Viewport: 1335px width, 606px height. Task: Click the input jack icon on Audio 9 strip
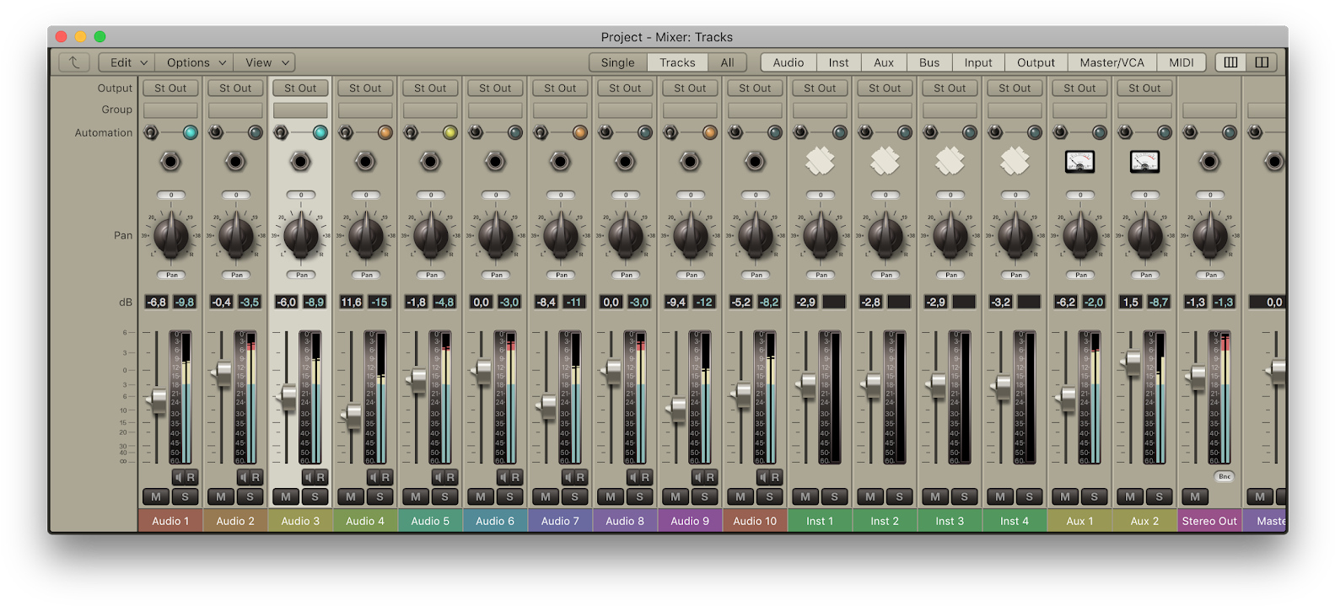point(690,161)
